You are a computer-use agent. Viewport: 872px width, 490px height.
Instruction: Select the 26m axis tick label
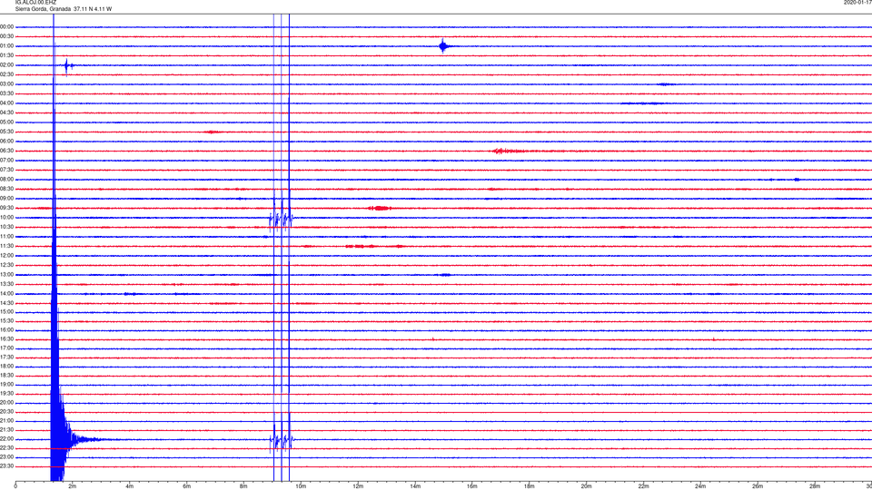point(758,486)
